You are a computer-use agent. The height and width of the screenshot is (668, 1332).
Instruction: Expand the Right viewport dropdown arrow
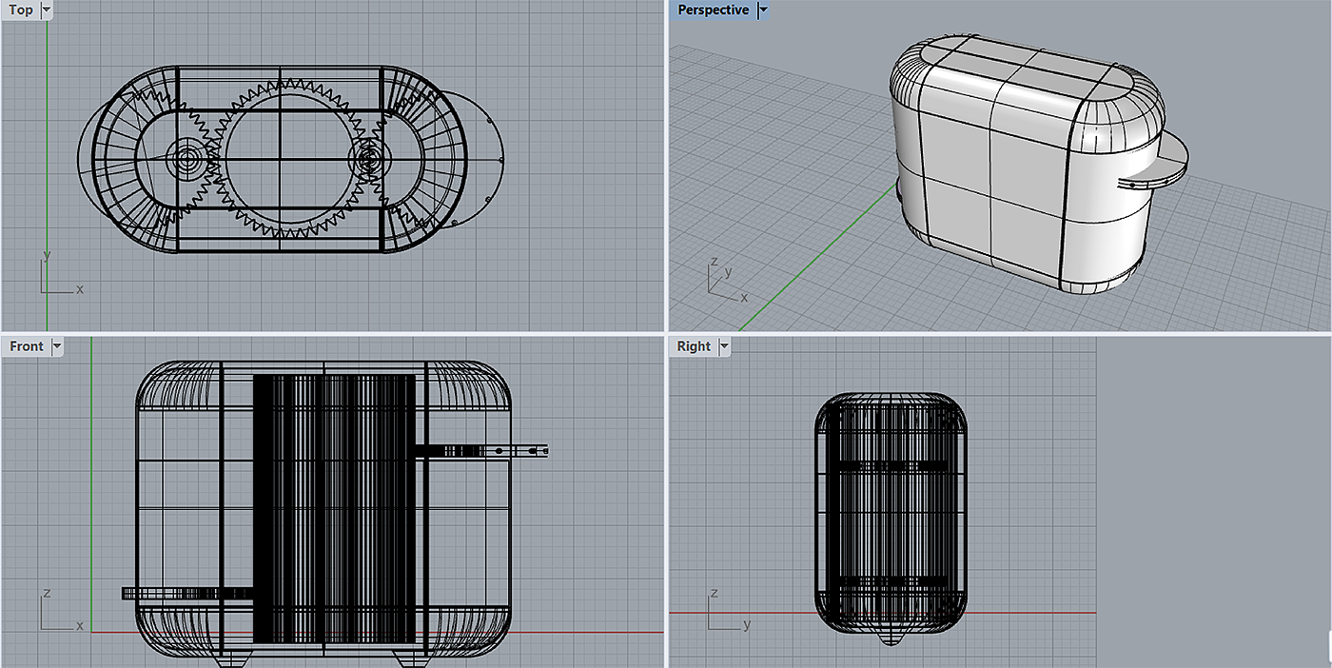tap(724, 346)
